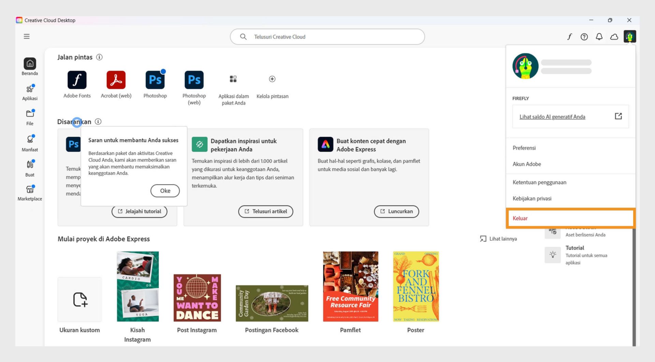Click the Telusuri Creative Cloud search field
Image resolution: width=655 pixels, height=362 pixels.
click(327, 37)
